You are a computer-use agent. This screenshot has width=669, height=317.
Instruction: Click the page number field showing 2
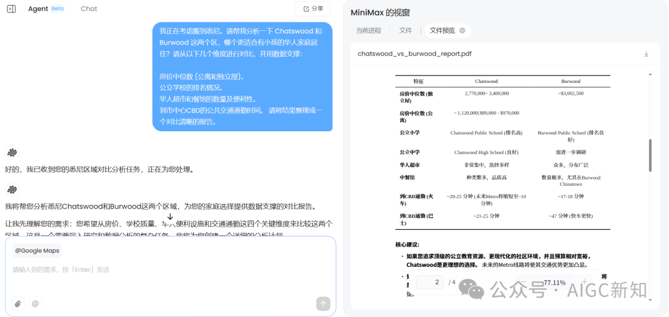pos(430,282)
